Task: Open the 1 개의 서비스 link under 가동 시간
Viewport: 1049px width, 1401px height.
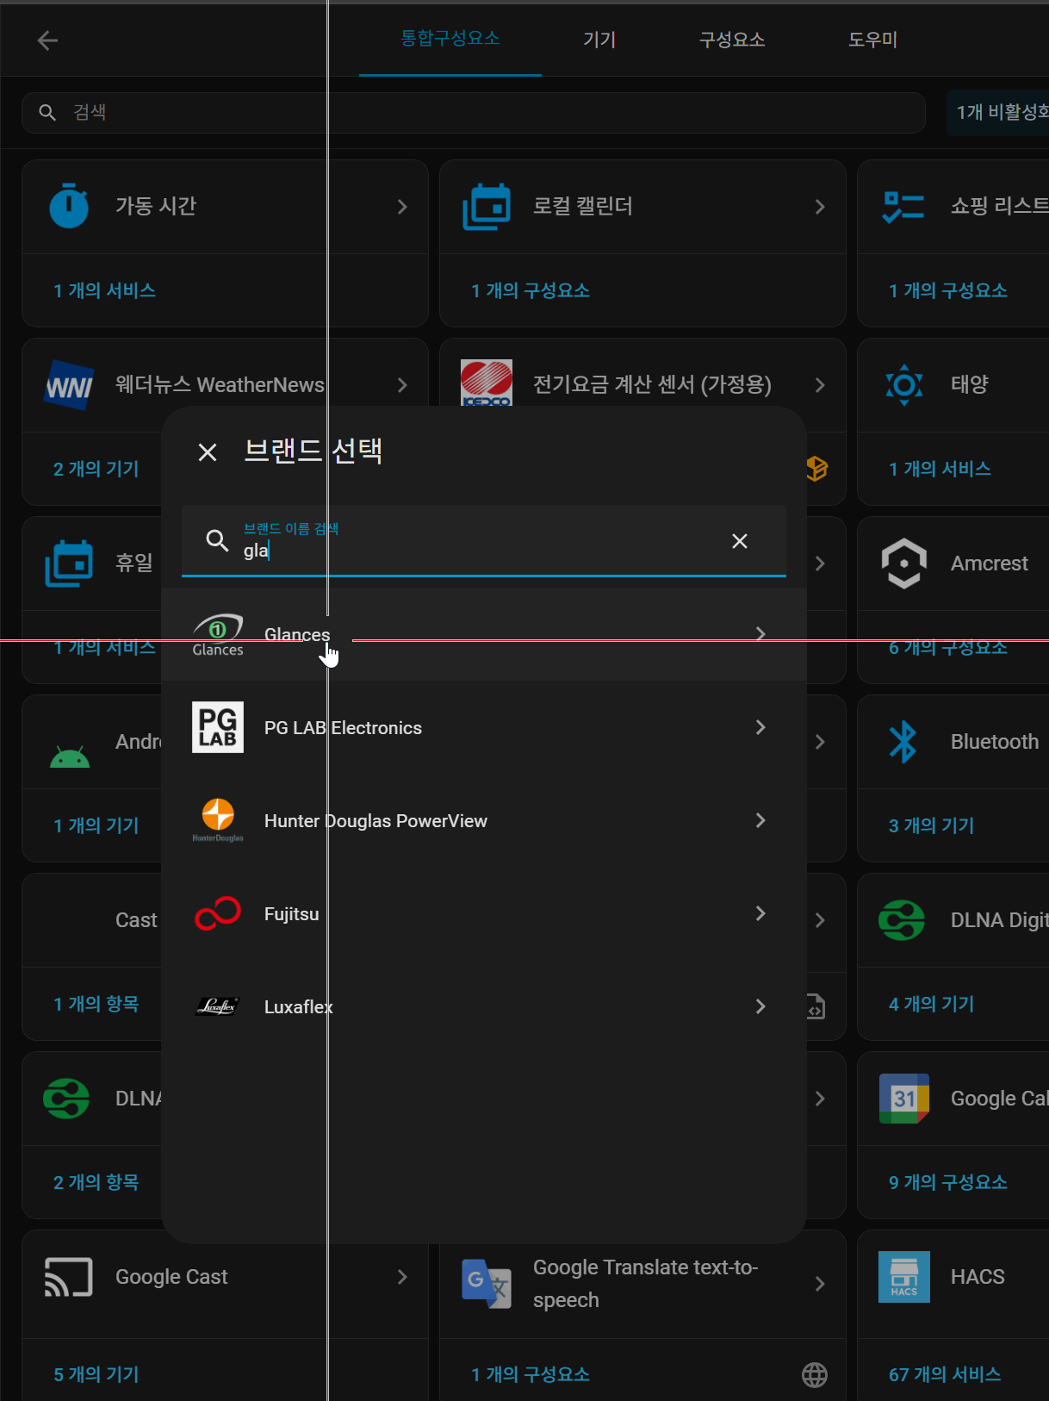Action: [x=104, y=290]
